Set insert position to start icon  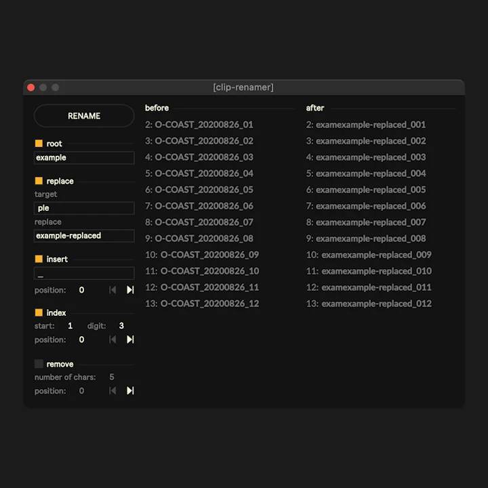(x=113, y=290)
